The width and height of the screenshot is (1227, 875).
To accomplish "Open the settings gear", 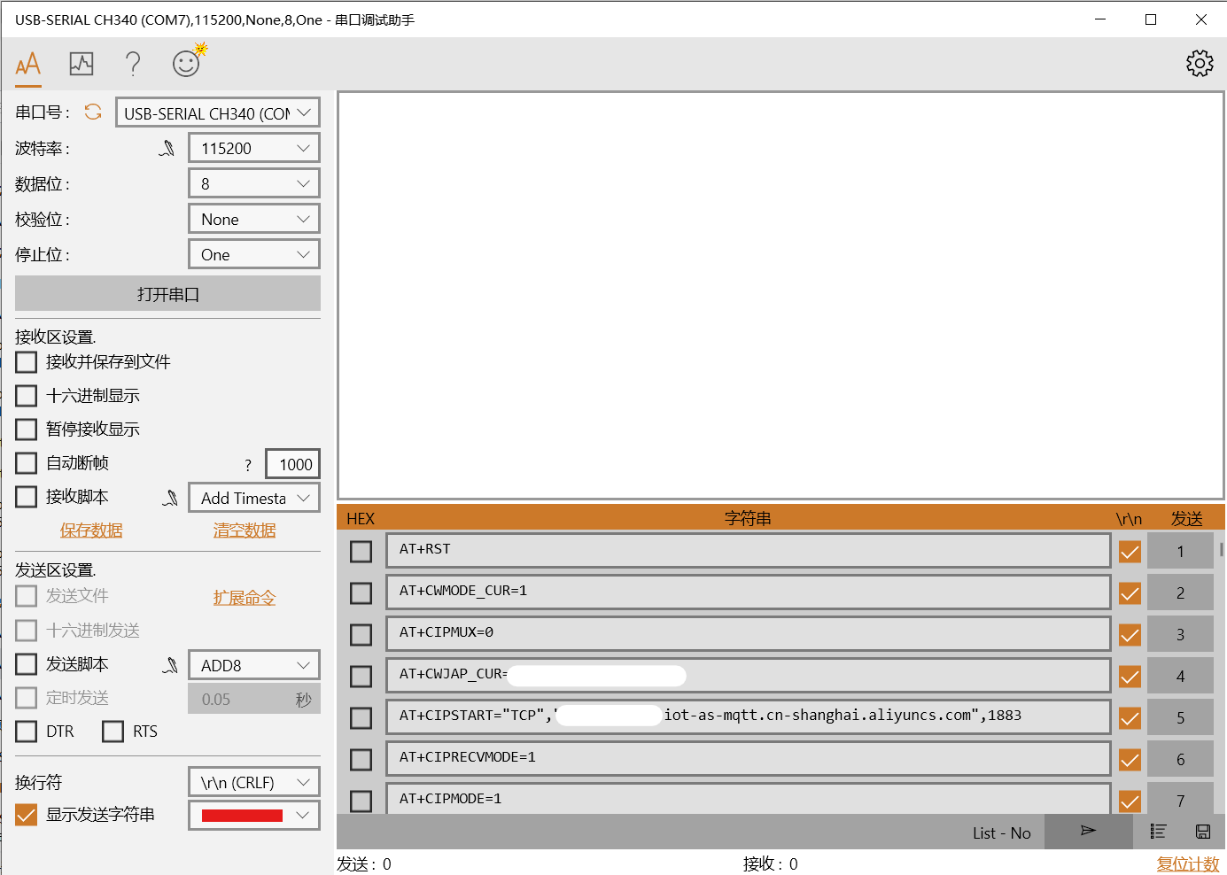I will [1199, 63].
